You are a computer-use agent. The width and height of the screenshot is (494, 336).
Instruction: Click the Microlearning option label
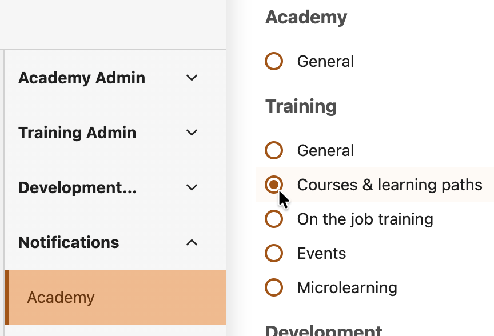point(347,287)
